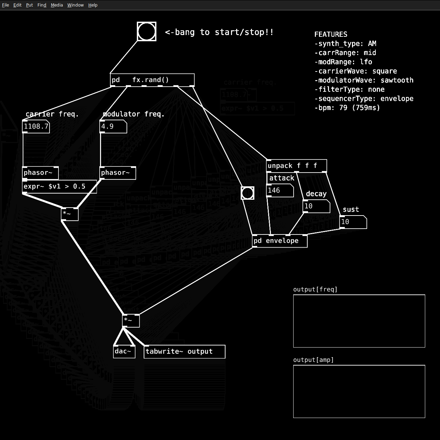Viewport: 440px width, 440px height.
Task: Click the carrier freq number box 1108.7
Action: [x=36, y=126]
